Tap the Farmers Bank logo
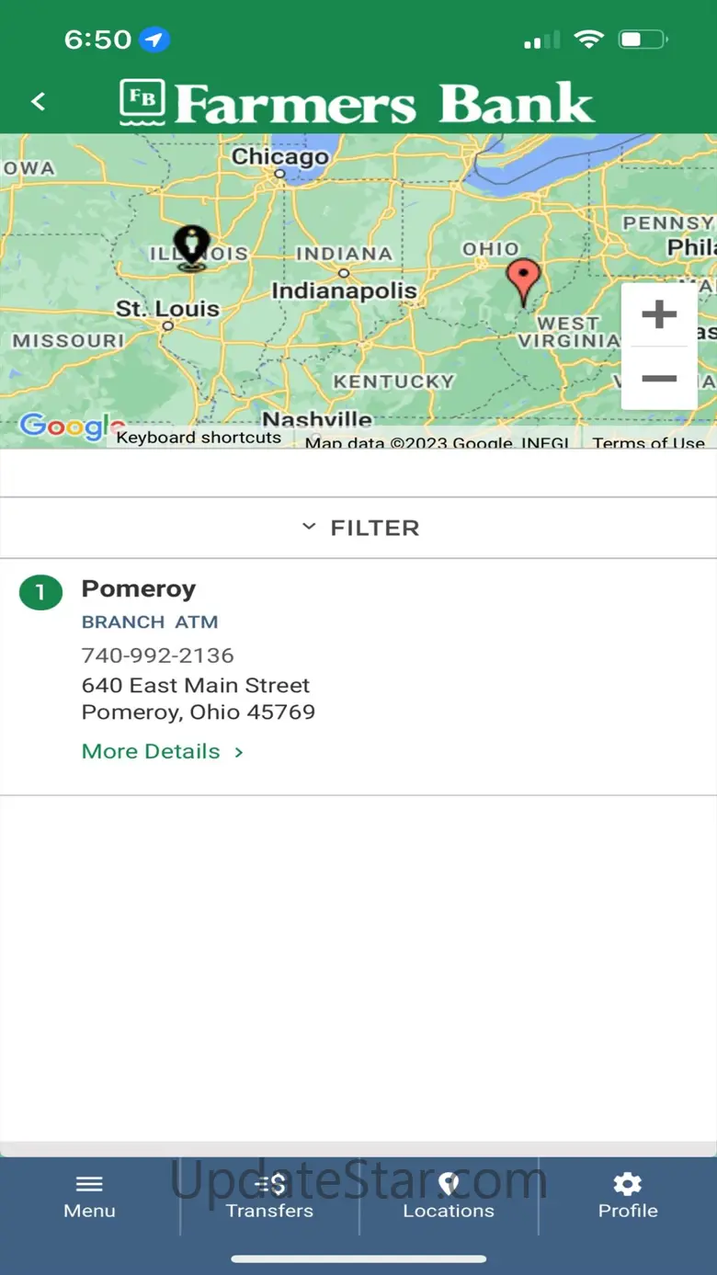717x1275 pixels. (357, 102)
